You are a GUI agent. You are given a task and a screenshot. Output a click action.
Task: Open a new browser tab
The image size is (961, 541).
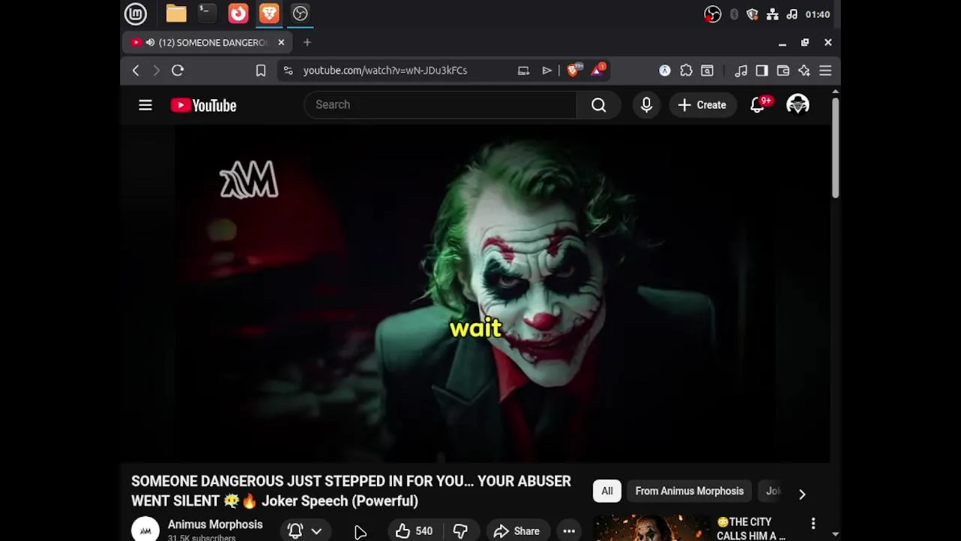(x=307, y=43)
